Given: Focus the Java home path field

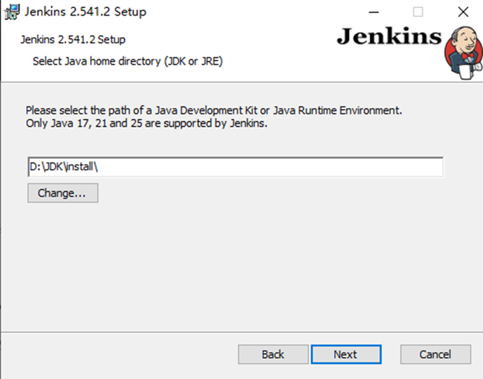Looking at the screenshot, I should pos(236,167).
